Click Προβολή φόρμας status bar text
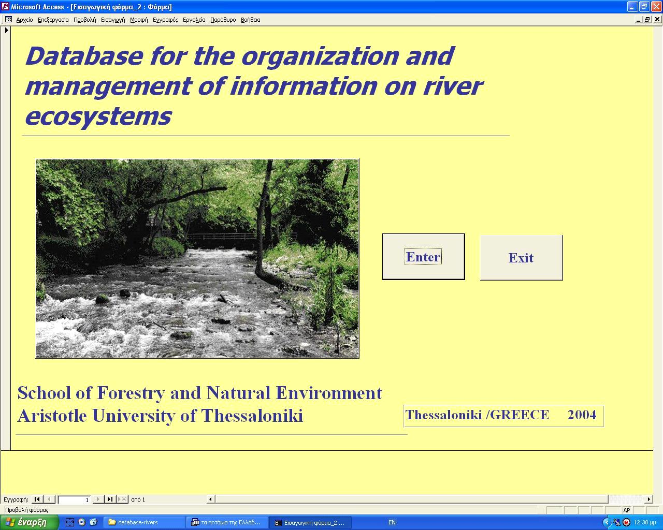663x530 pixels. [27, 510]
